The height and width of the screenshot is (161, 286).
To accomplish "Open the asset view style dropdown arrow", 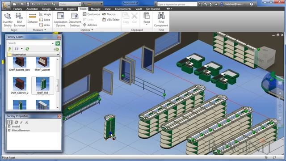I will point(22,49).
